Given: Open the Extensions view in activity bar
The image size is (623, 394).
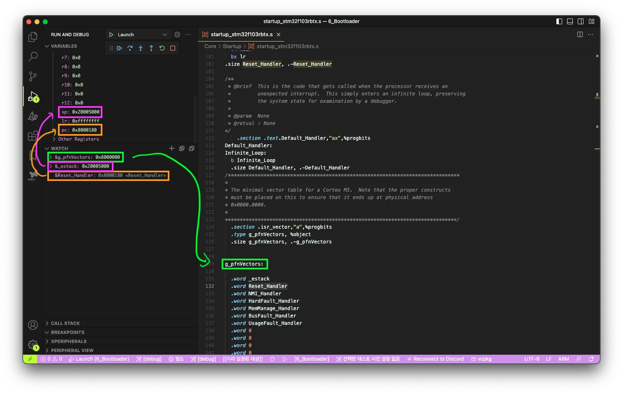Looking at the screenshot, I should [33, 136].
